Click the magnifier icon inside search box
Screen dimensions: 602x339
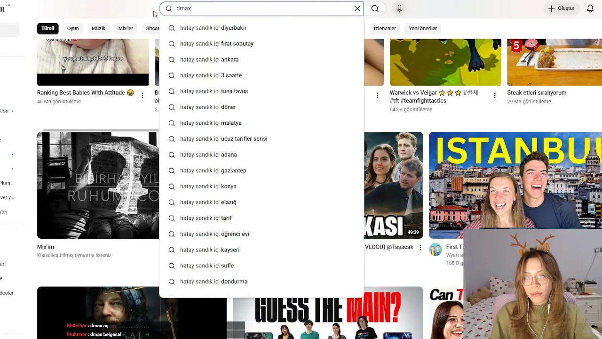tap(169, 8)
